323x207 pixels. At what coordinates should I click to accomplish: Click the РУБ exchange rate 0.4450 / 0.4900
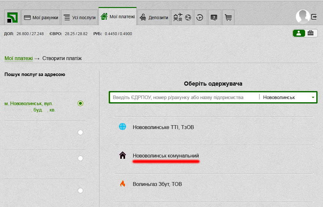pos(113,34)
